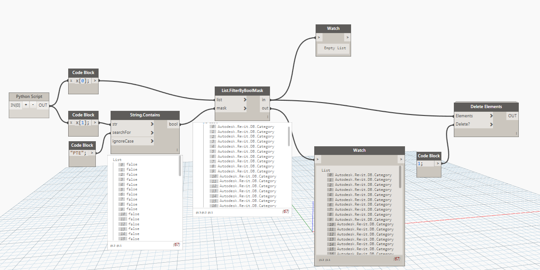Select the Delete Elements node title
The width and height of the screenshot is (540, 270).
[x=486, y=107]
